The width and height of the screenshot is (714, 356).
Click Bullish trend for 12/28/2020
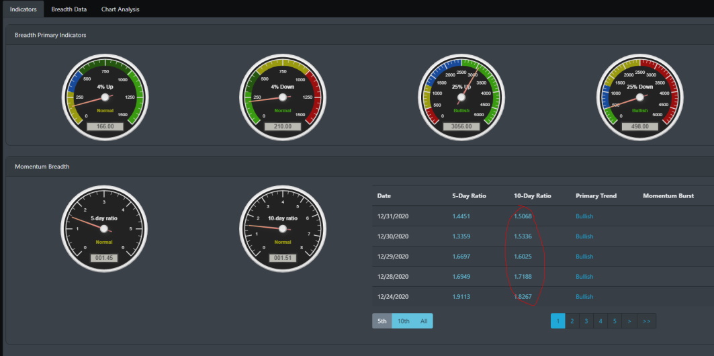[x=584, y=276]
